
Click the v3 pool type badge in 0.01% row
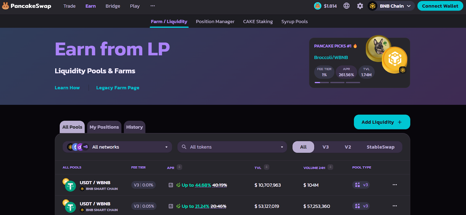pos(361,185)
